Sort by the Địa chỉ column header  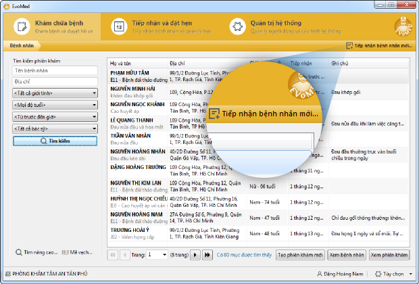pos(207,64)
